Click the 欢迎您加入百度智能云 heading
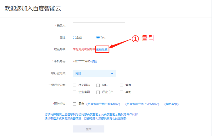 (33, 8)
